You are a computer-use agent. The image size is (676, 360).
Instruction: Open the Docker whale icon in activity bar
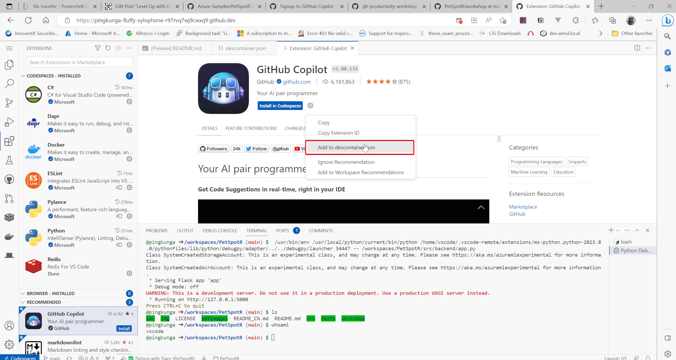[9, 236]
